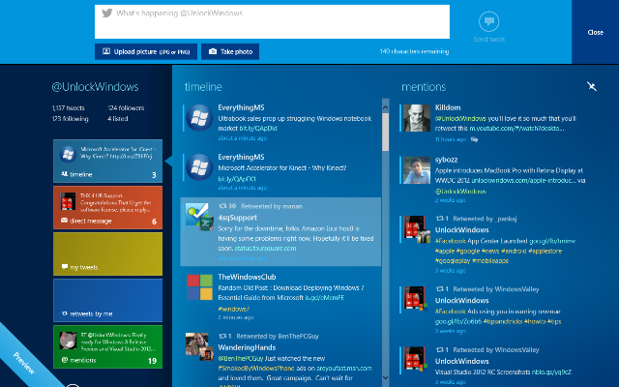The width and height of the screenshot is (619, 387).
Task: Click the timeline scrollbar thumb
Action: tap(385, 133)
